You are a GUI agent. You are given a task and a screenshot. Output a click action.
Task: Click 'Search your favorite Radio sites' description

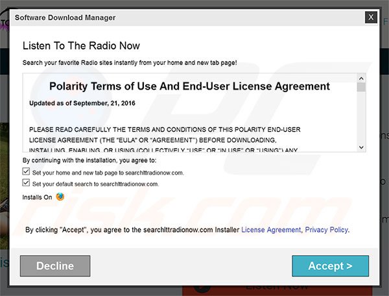[x=130, y=62]
